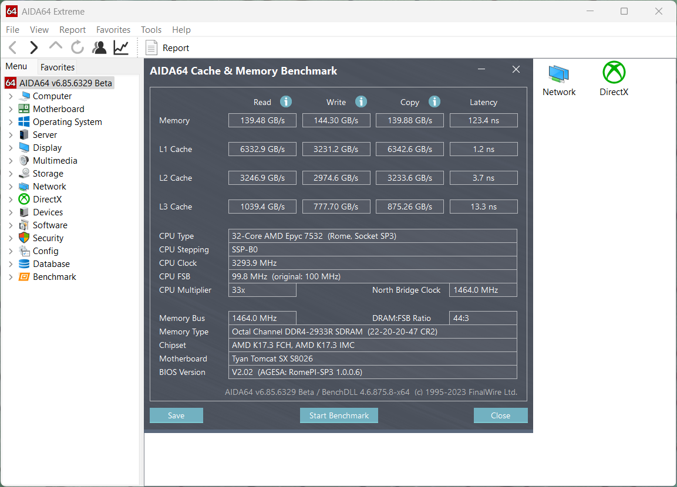Screen dimensions: 677x487
Task: Switch to the Favorites sidebar tab
Action: point(58,67)
